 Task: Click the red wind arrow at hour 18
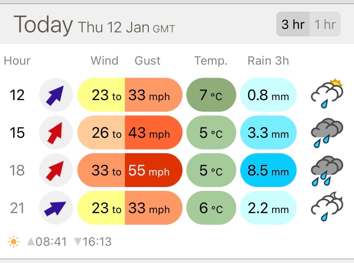56,170
